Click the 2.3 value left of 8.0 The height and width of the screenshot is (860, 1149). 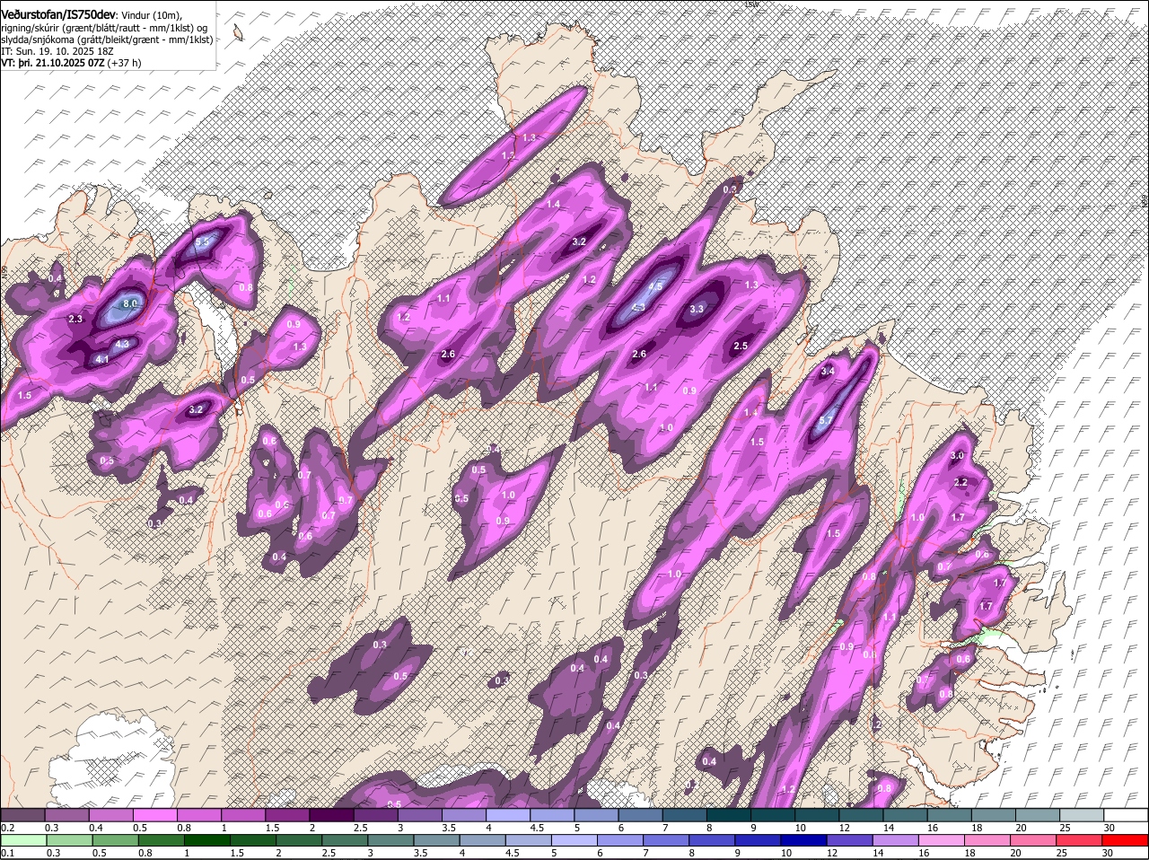75,319
